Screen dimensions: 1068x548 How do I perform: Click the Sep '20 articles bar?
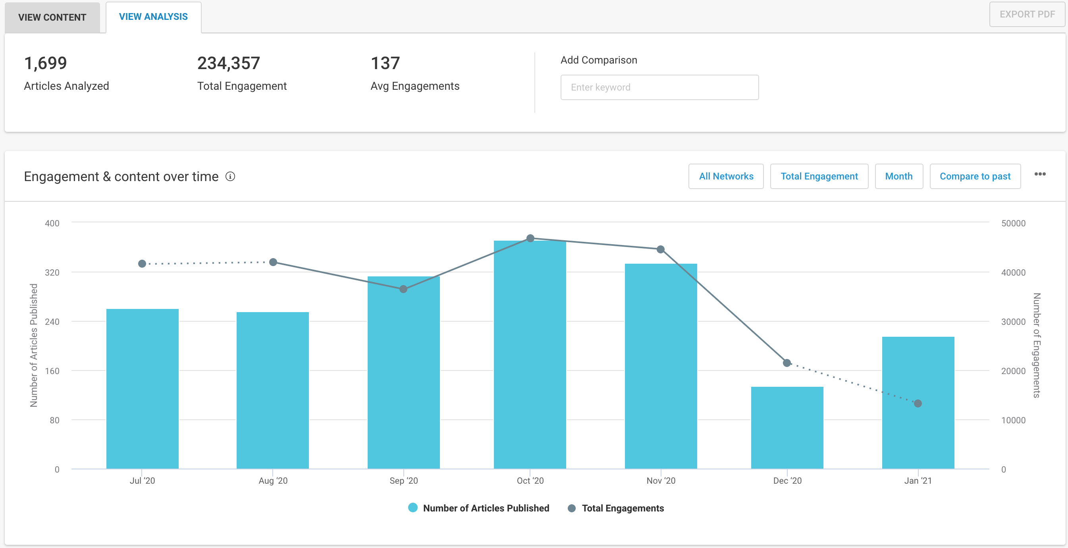coord(403,372)
